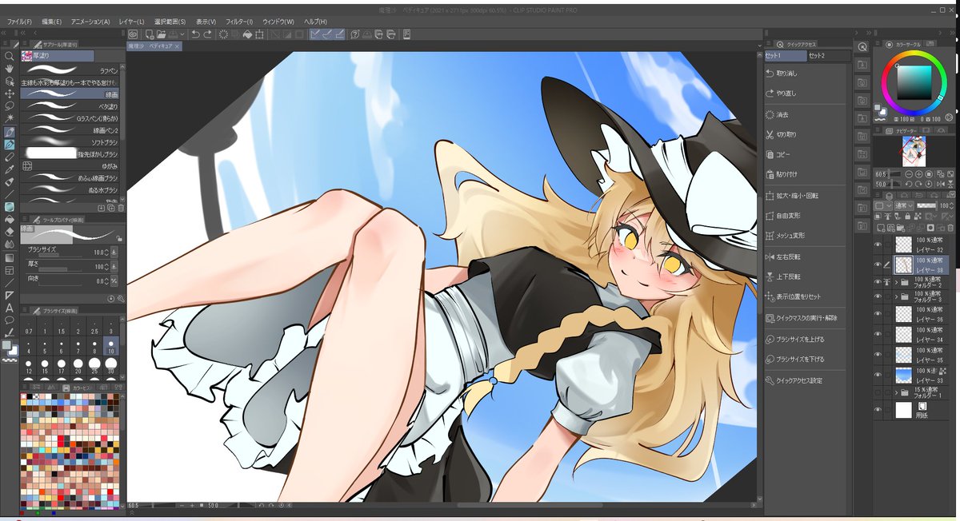Click 左右反転 flip horizontal button
This screenshot has width=960, height=521.
(806, 257)
